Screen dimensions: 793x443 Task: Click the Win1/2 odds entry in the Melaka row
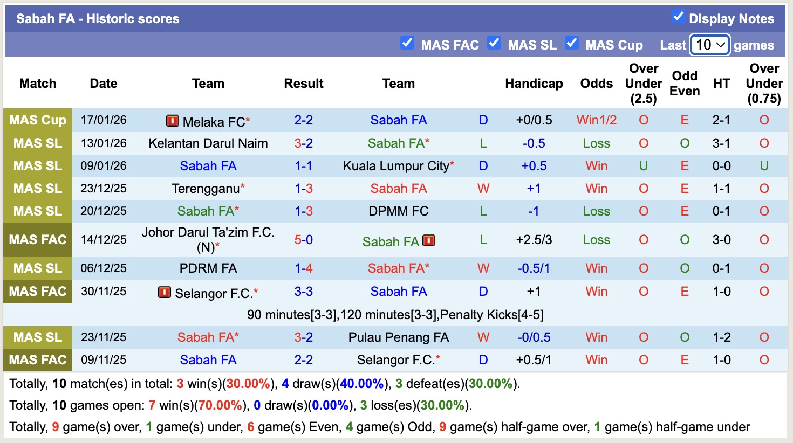pos(596,121)
